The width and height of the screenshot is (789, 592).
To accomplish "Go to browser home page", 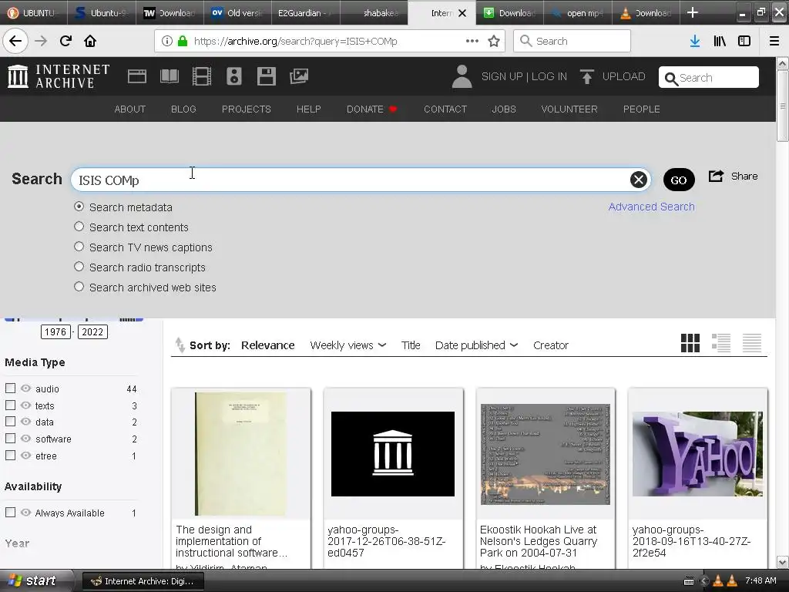I will 90,41.
